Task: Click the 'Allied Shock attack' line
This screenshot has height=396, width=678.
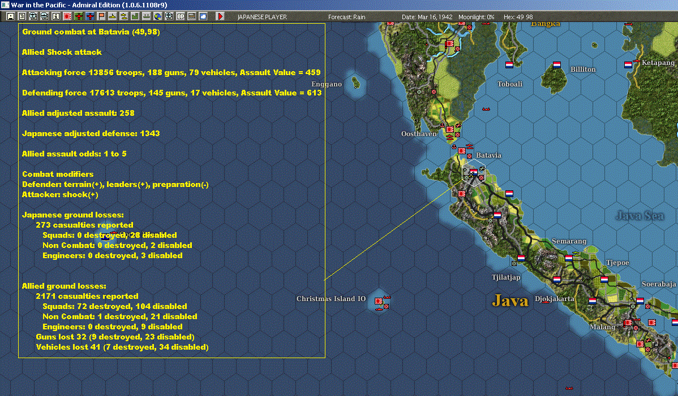Action: click(x=62, y=52)
